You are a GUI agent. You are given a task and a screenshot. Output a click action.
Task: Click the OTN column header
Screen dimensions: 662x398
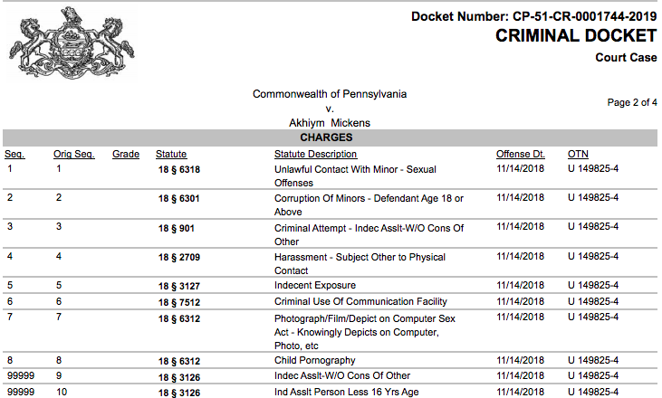pos(578,155)
